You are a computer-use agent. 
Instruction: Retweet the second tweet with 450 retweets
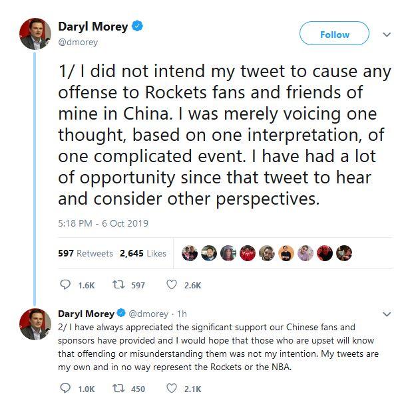click(118, 388)
